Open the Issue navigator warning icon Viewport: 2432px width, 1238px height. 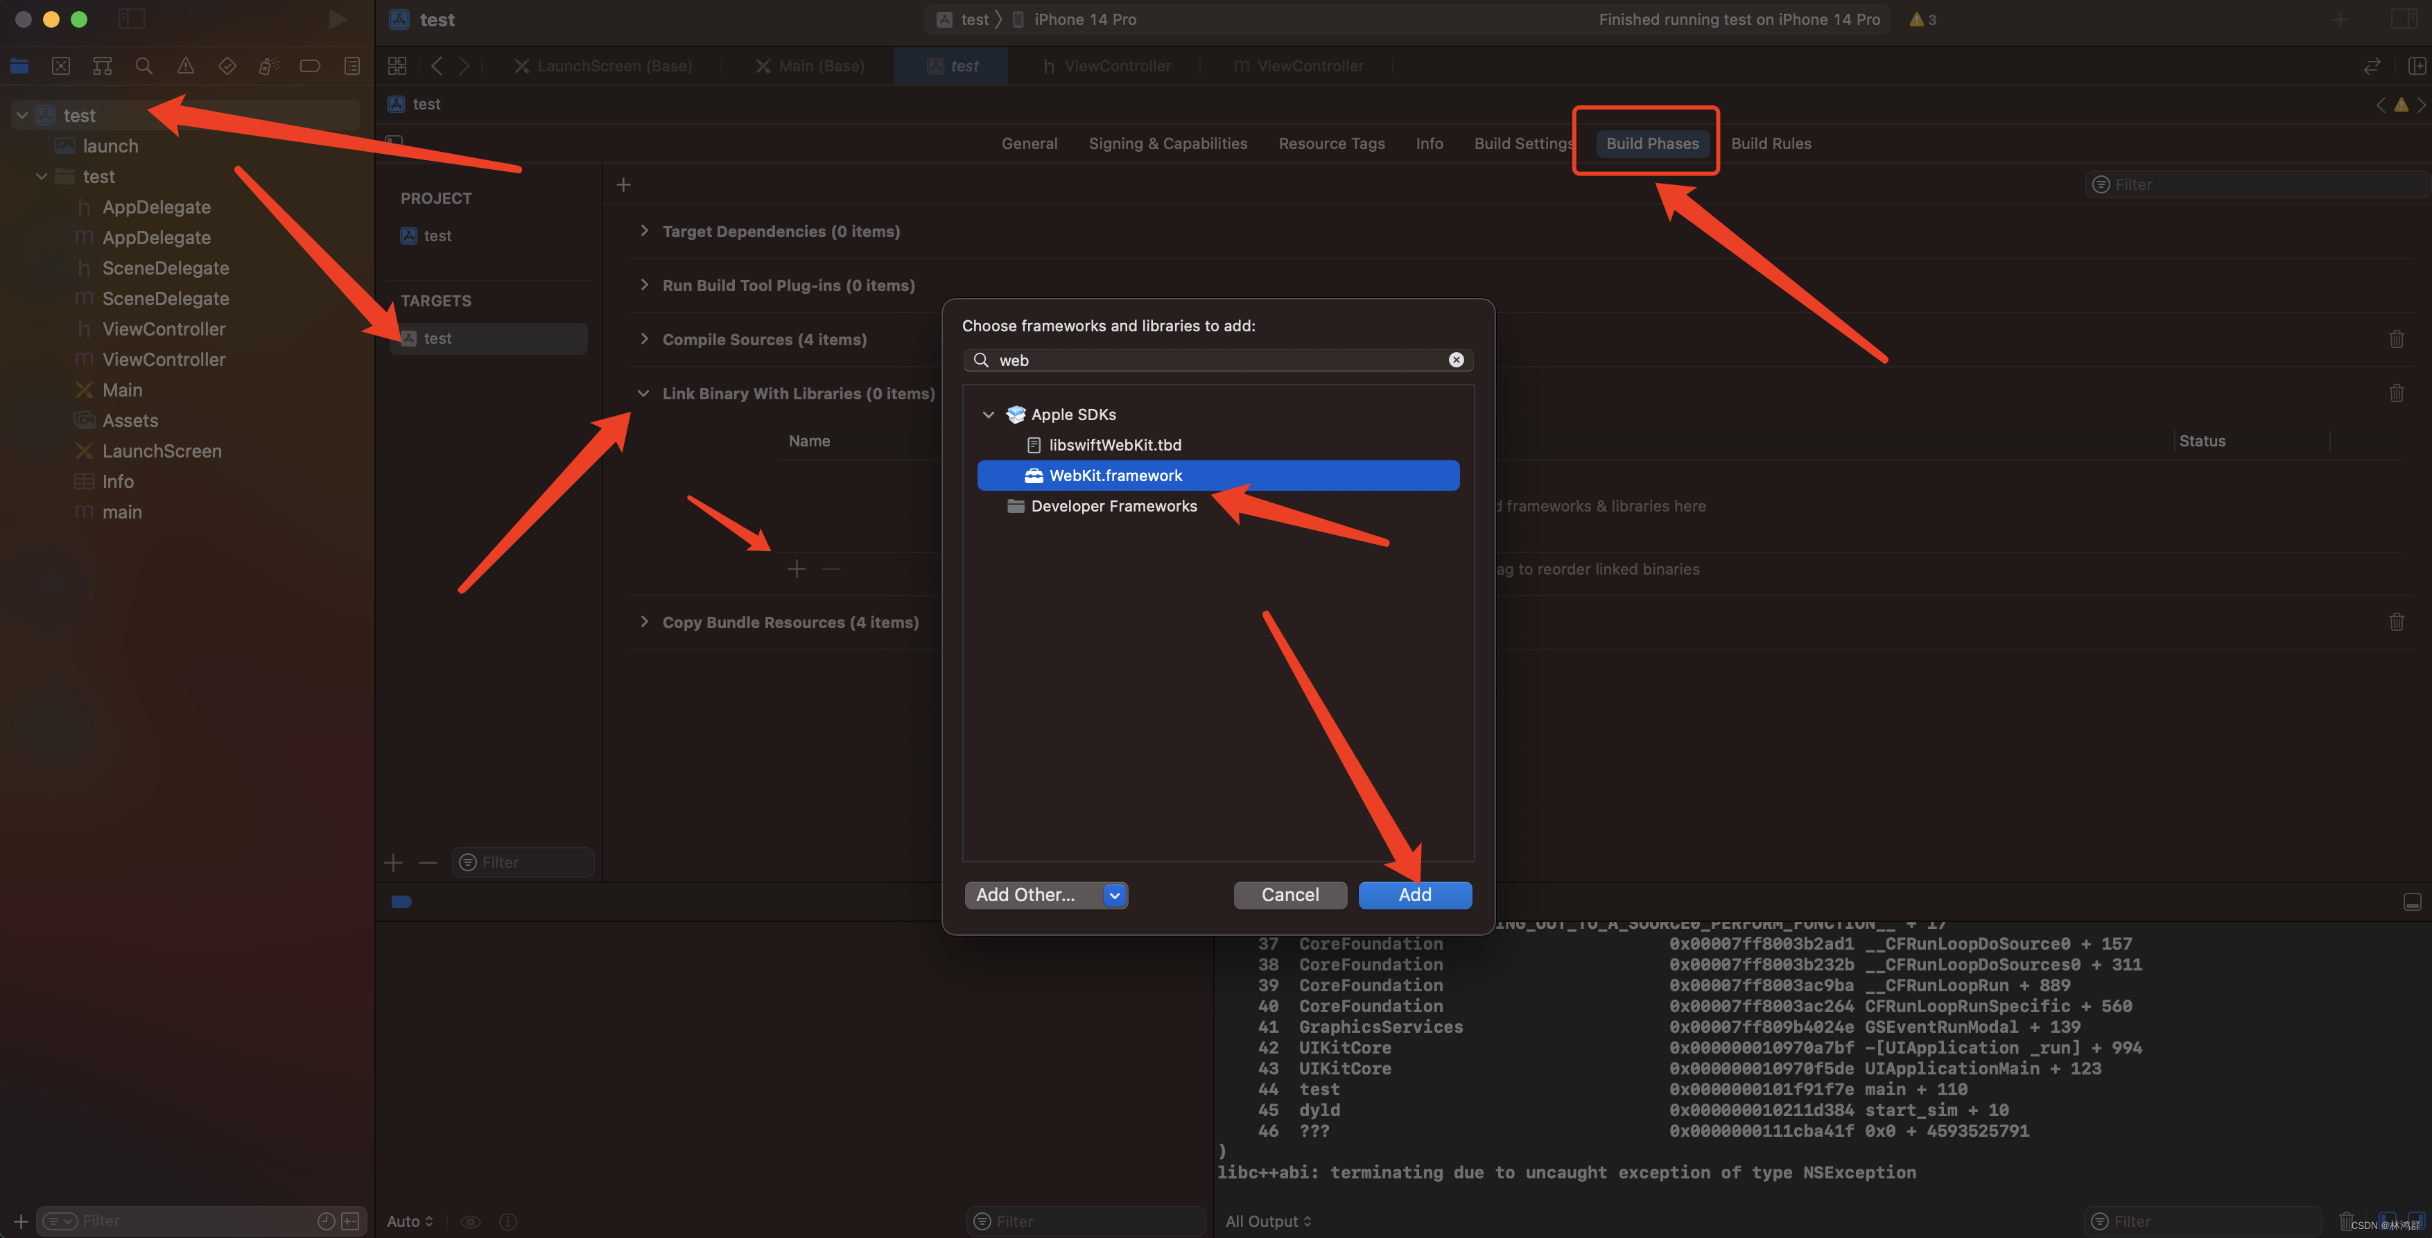185,66
